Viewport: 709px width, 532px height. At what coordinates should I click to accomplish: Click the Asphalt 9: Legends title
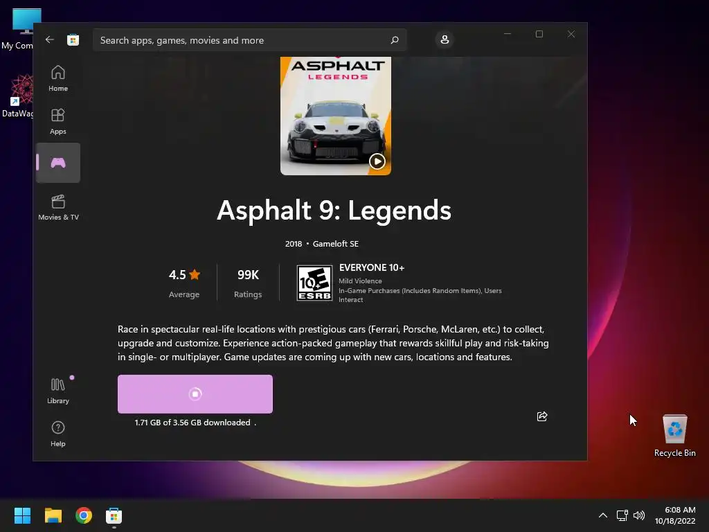334,211
